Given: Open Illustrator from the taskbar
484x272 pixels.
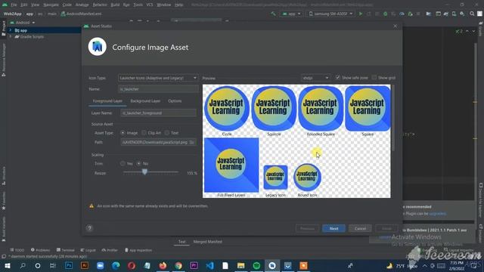Looking at the screenshot, I should 85,265.
